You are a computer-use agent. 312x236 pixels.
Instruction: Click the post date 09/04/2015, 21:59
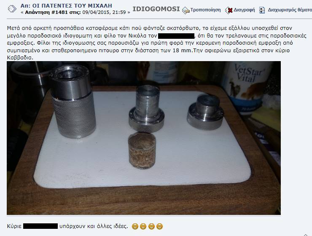click(x=104, y=12)
